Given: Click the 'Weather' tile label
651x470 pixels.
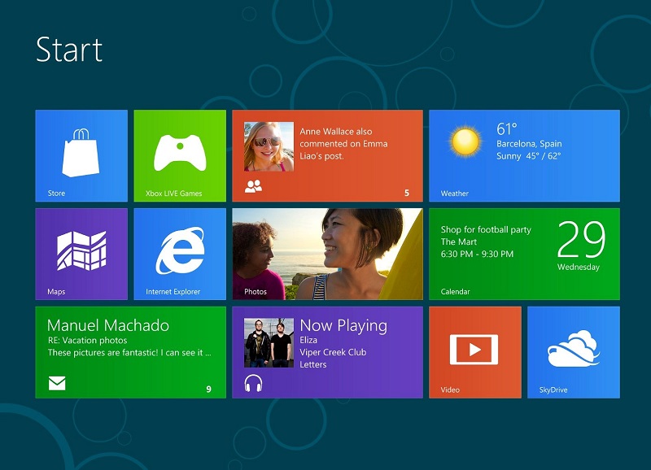Looking at the screenshot, I should (455, 194).
